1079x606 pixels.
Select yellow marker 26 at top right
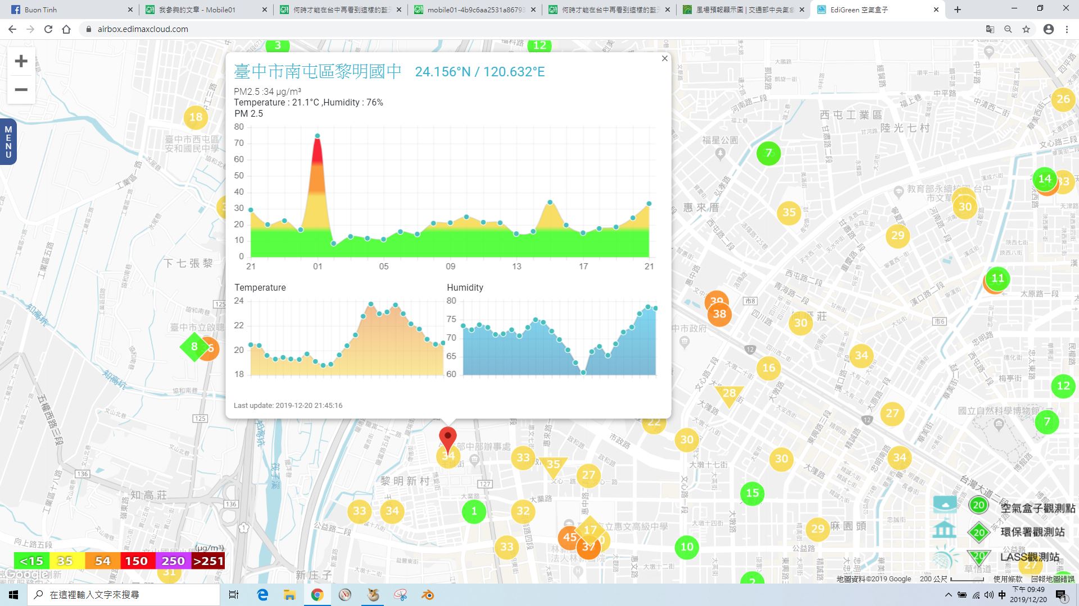pos(1063,100)
